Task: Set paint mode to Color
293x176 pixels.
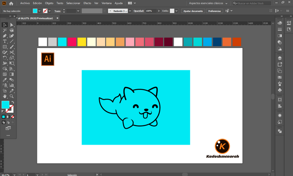Action: click(x=3, y=117)
